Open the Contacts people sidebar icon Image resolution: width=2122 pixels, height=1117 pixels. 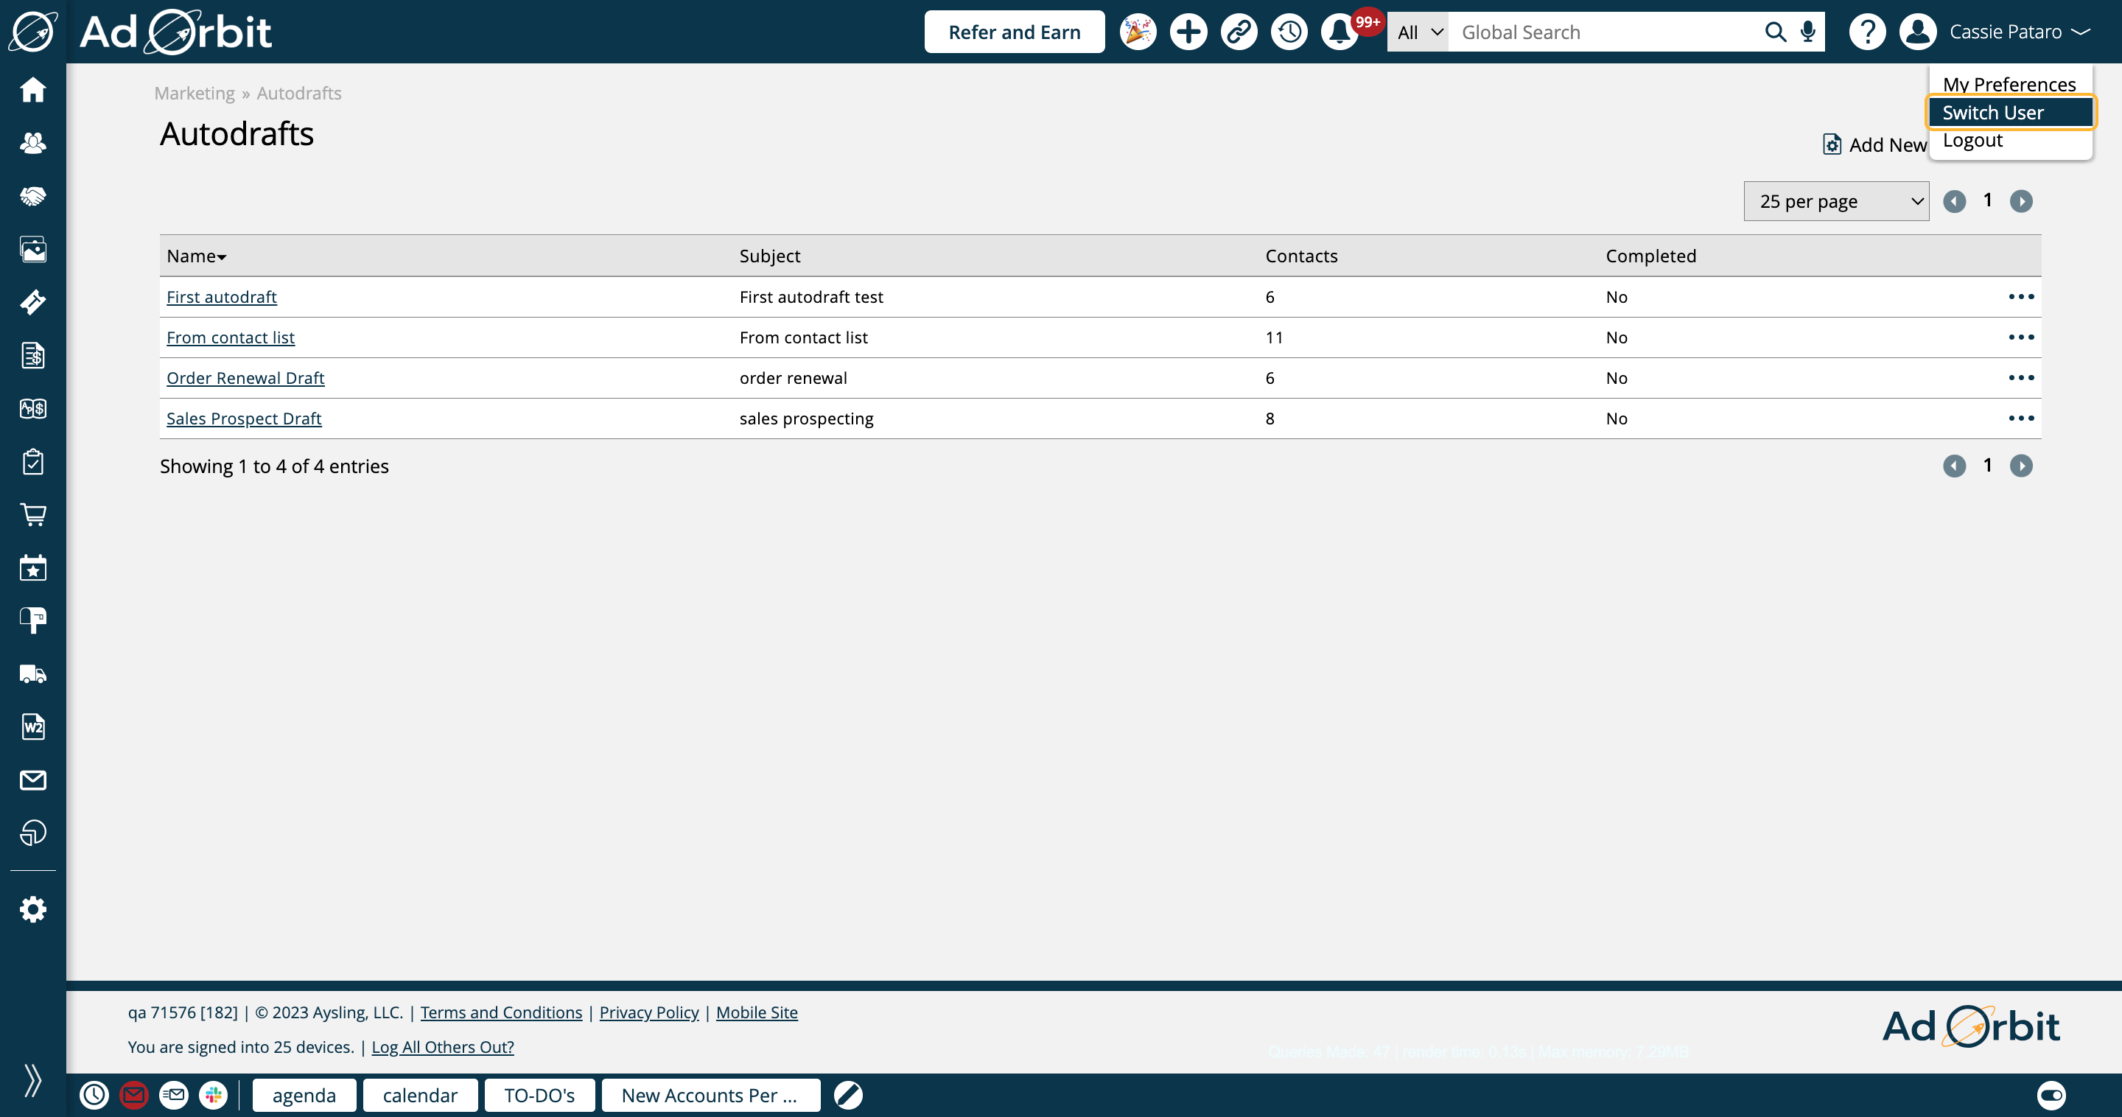click(33, 144)
